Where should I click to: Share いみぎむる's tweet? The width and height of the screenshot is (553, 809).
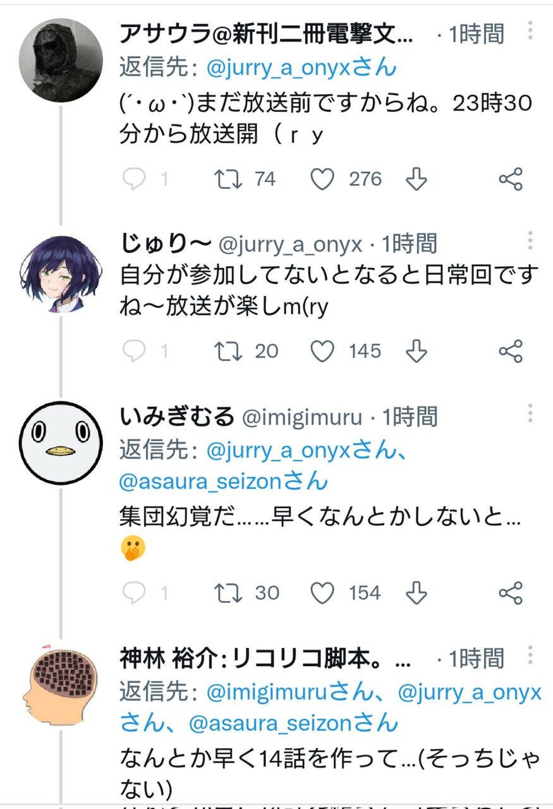click(511, 593)
